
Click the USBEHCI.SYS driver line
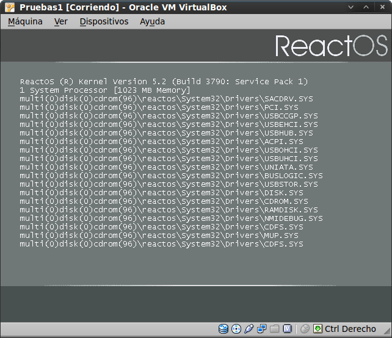(x=169, y=124)
